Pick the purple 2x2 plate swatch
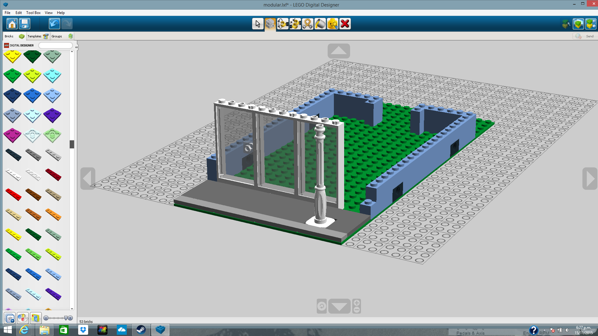This screenshot has width=598, height=336. point(52,115)
